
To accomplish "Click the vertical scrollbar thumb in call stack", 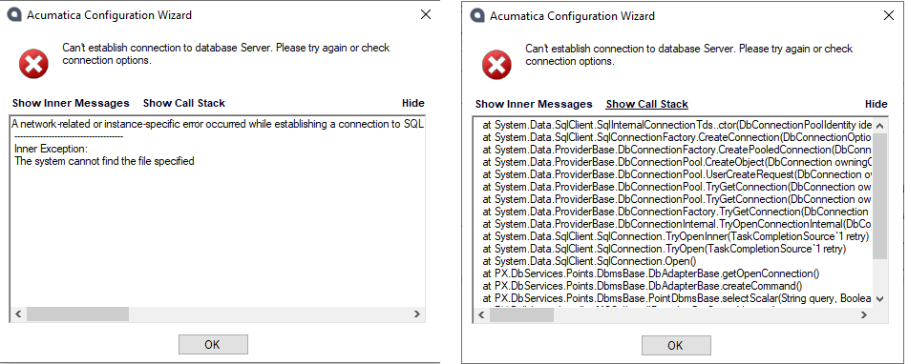I will [879, 196].
